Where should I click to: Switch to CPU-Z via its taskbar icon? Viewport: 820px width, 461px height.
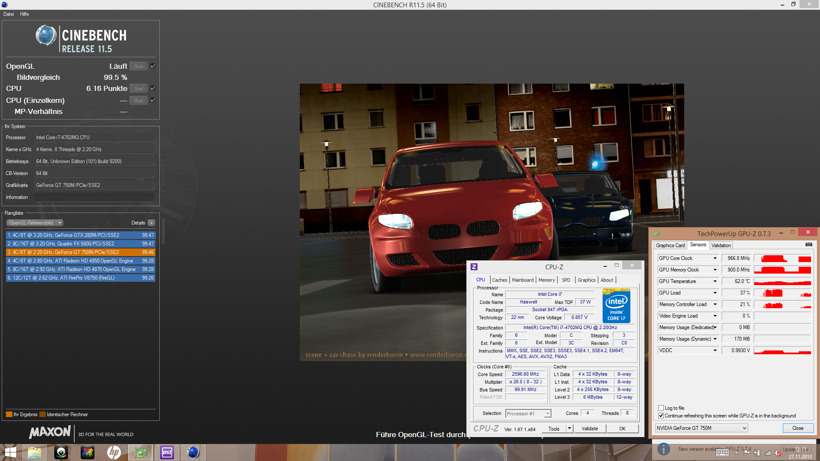(x=167, y=452)
